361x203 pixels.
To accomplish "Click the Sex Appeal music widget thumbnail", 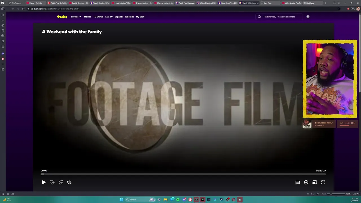I will coord(307,124).
